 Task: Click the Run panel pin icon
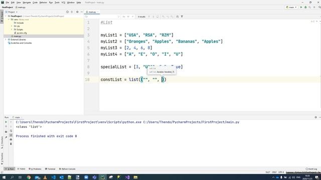pos(6,137)
